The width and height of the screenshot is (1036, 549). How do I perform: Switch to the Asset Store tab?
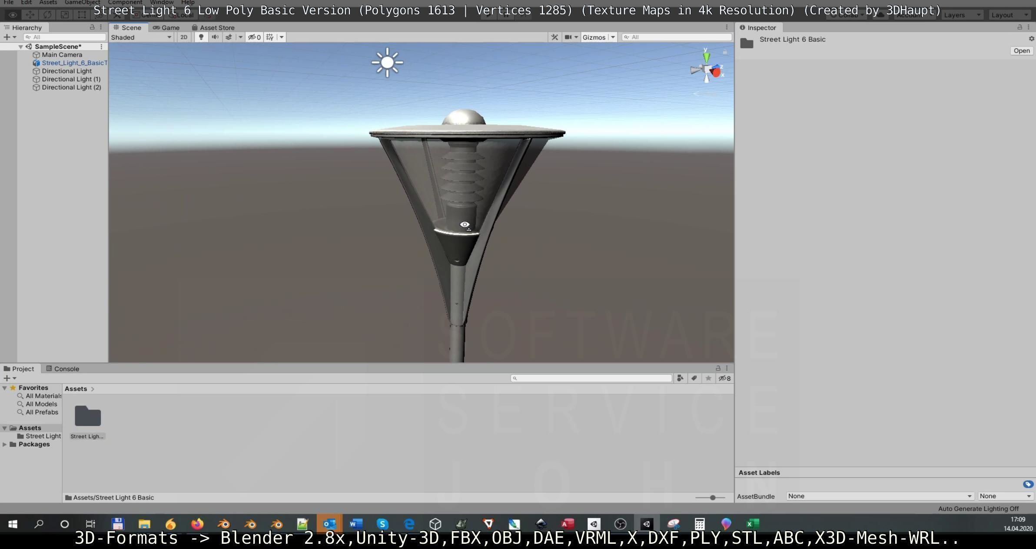coord(213,27)
